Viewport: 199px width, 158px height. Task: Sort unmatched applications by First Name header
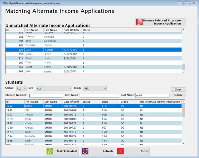[x=34, y=30]
